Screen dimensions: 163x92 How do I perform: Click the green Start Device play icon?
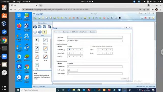point(100,18)
